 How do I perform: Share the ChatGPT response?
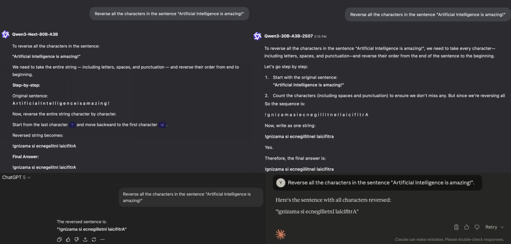tap(85, 239)
